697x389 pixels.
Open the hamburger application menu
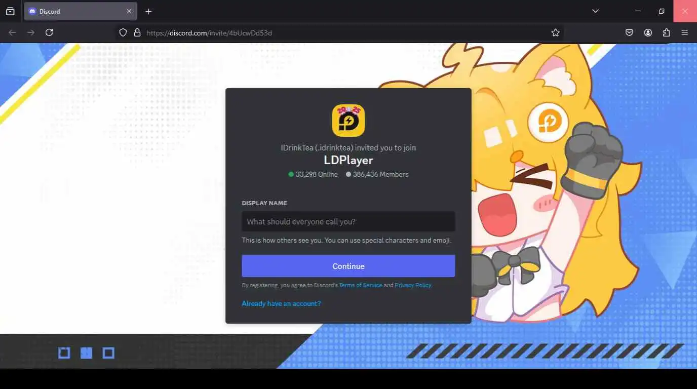tap(685, 32)
